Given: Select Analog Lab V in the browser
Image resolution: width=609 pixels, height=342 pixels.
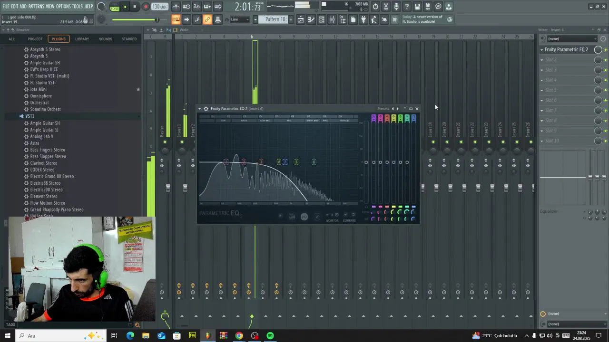Looking at the screenshot, I should tap(42, 136).
